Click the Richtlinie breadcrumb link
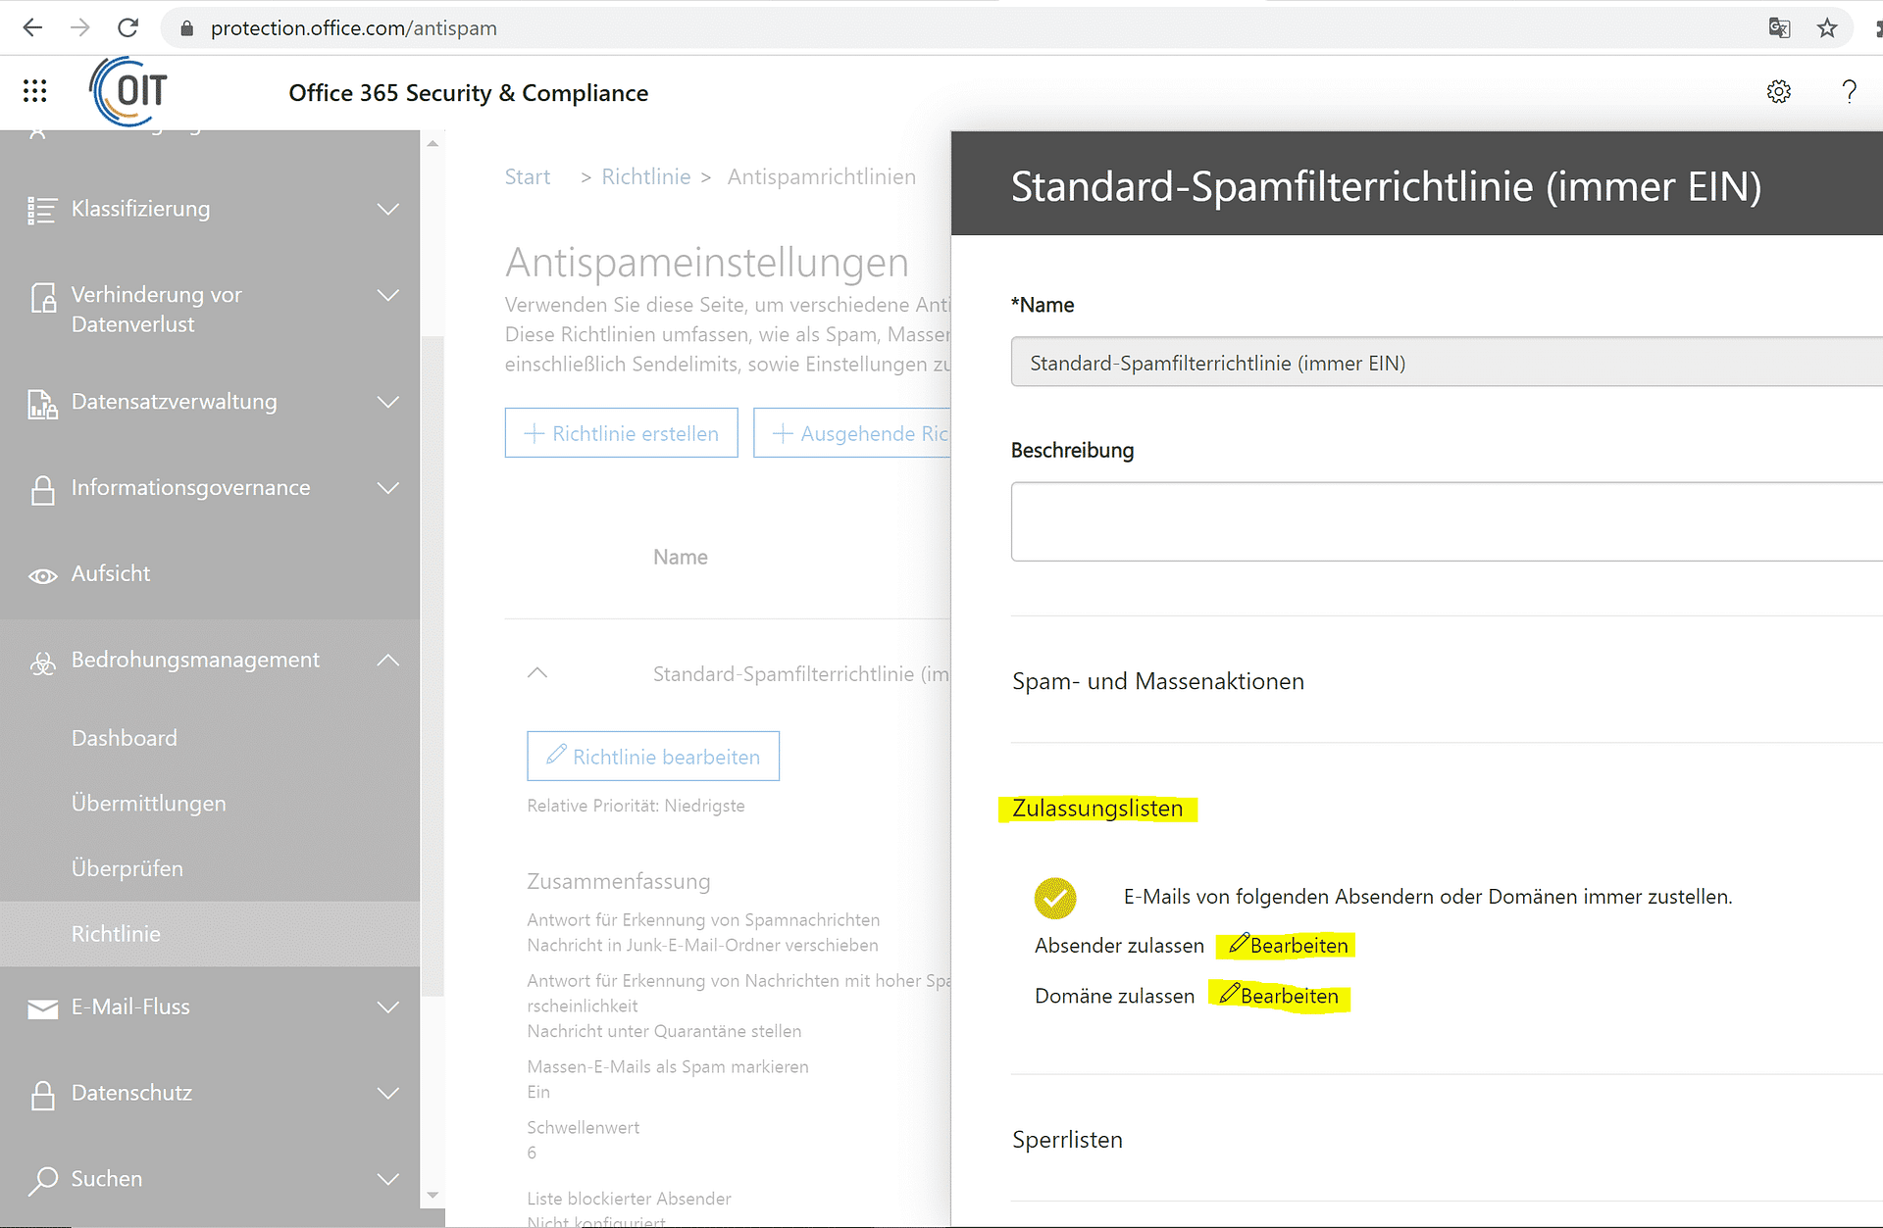The height and width of the screenshot is (1228, 1883). [646, 177]
